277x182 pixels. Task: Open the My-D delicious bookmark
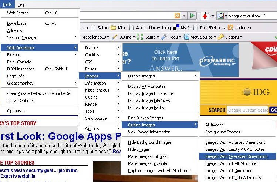point(182,28)
